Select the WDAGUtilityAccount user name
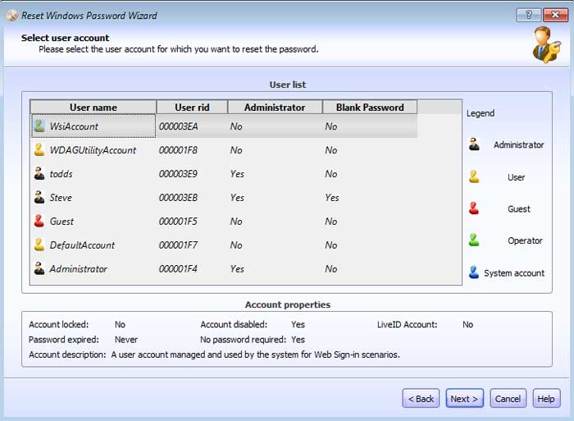 click(x=93, y=150)
